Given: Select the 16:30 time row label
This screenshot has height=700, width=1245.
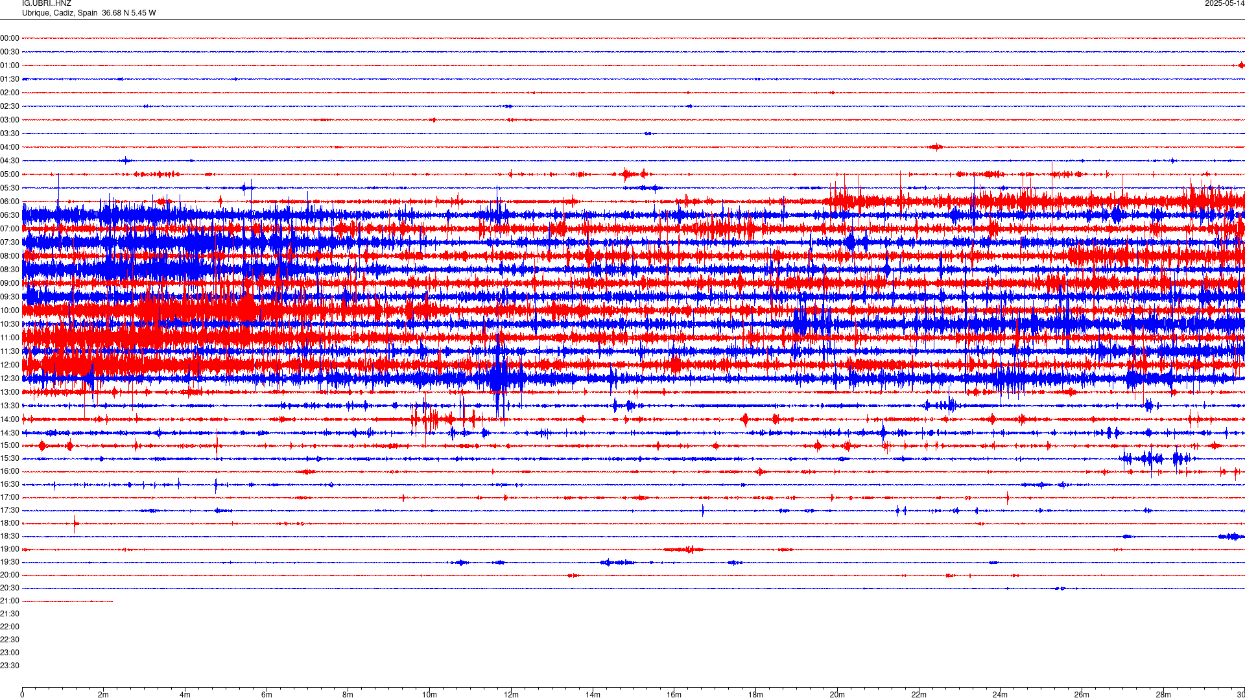Looking at the screenshot, I should click(10, 484).
